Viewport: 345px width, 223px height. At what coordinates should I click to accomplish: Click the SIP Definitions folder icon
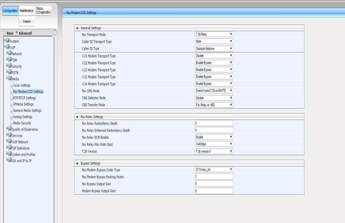(x=10, y=148)
